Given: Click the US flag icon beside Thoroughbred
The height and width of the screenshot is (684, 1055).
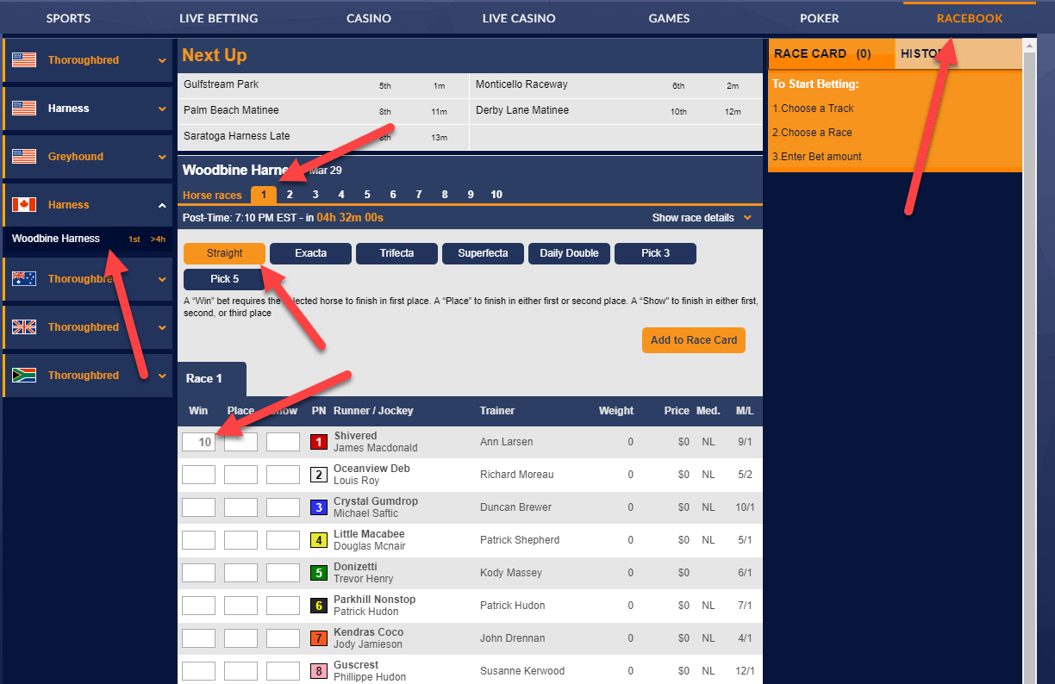Looking at the screenshot, I should pos(24,60).
